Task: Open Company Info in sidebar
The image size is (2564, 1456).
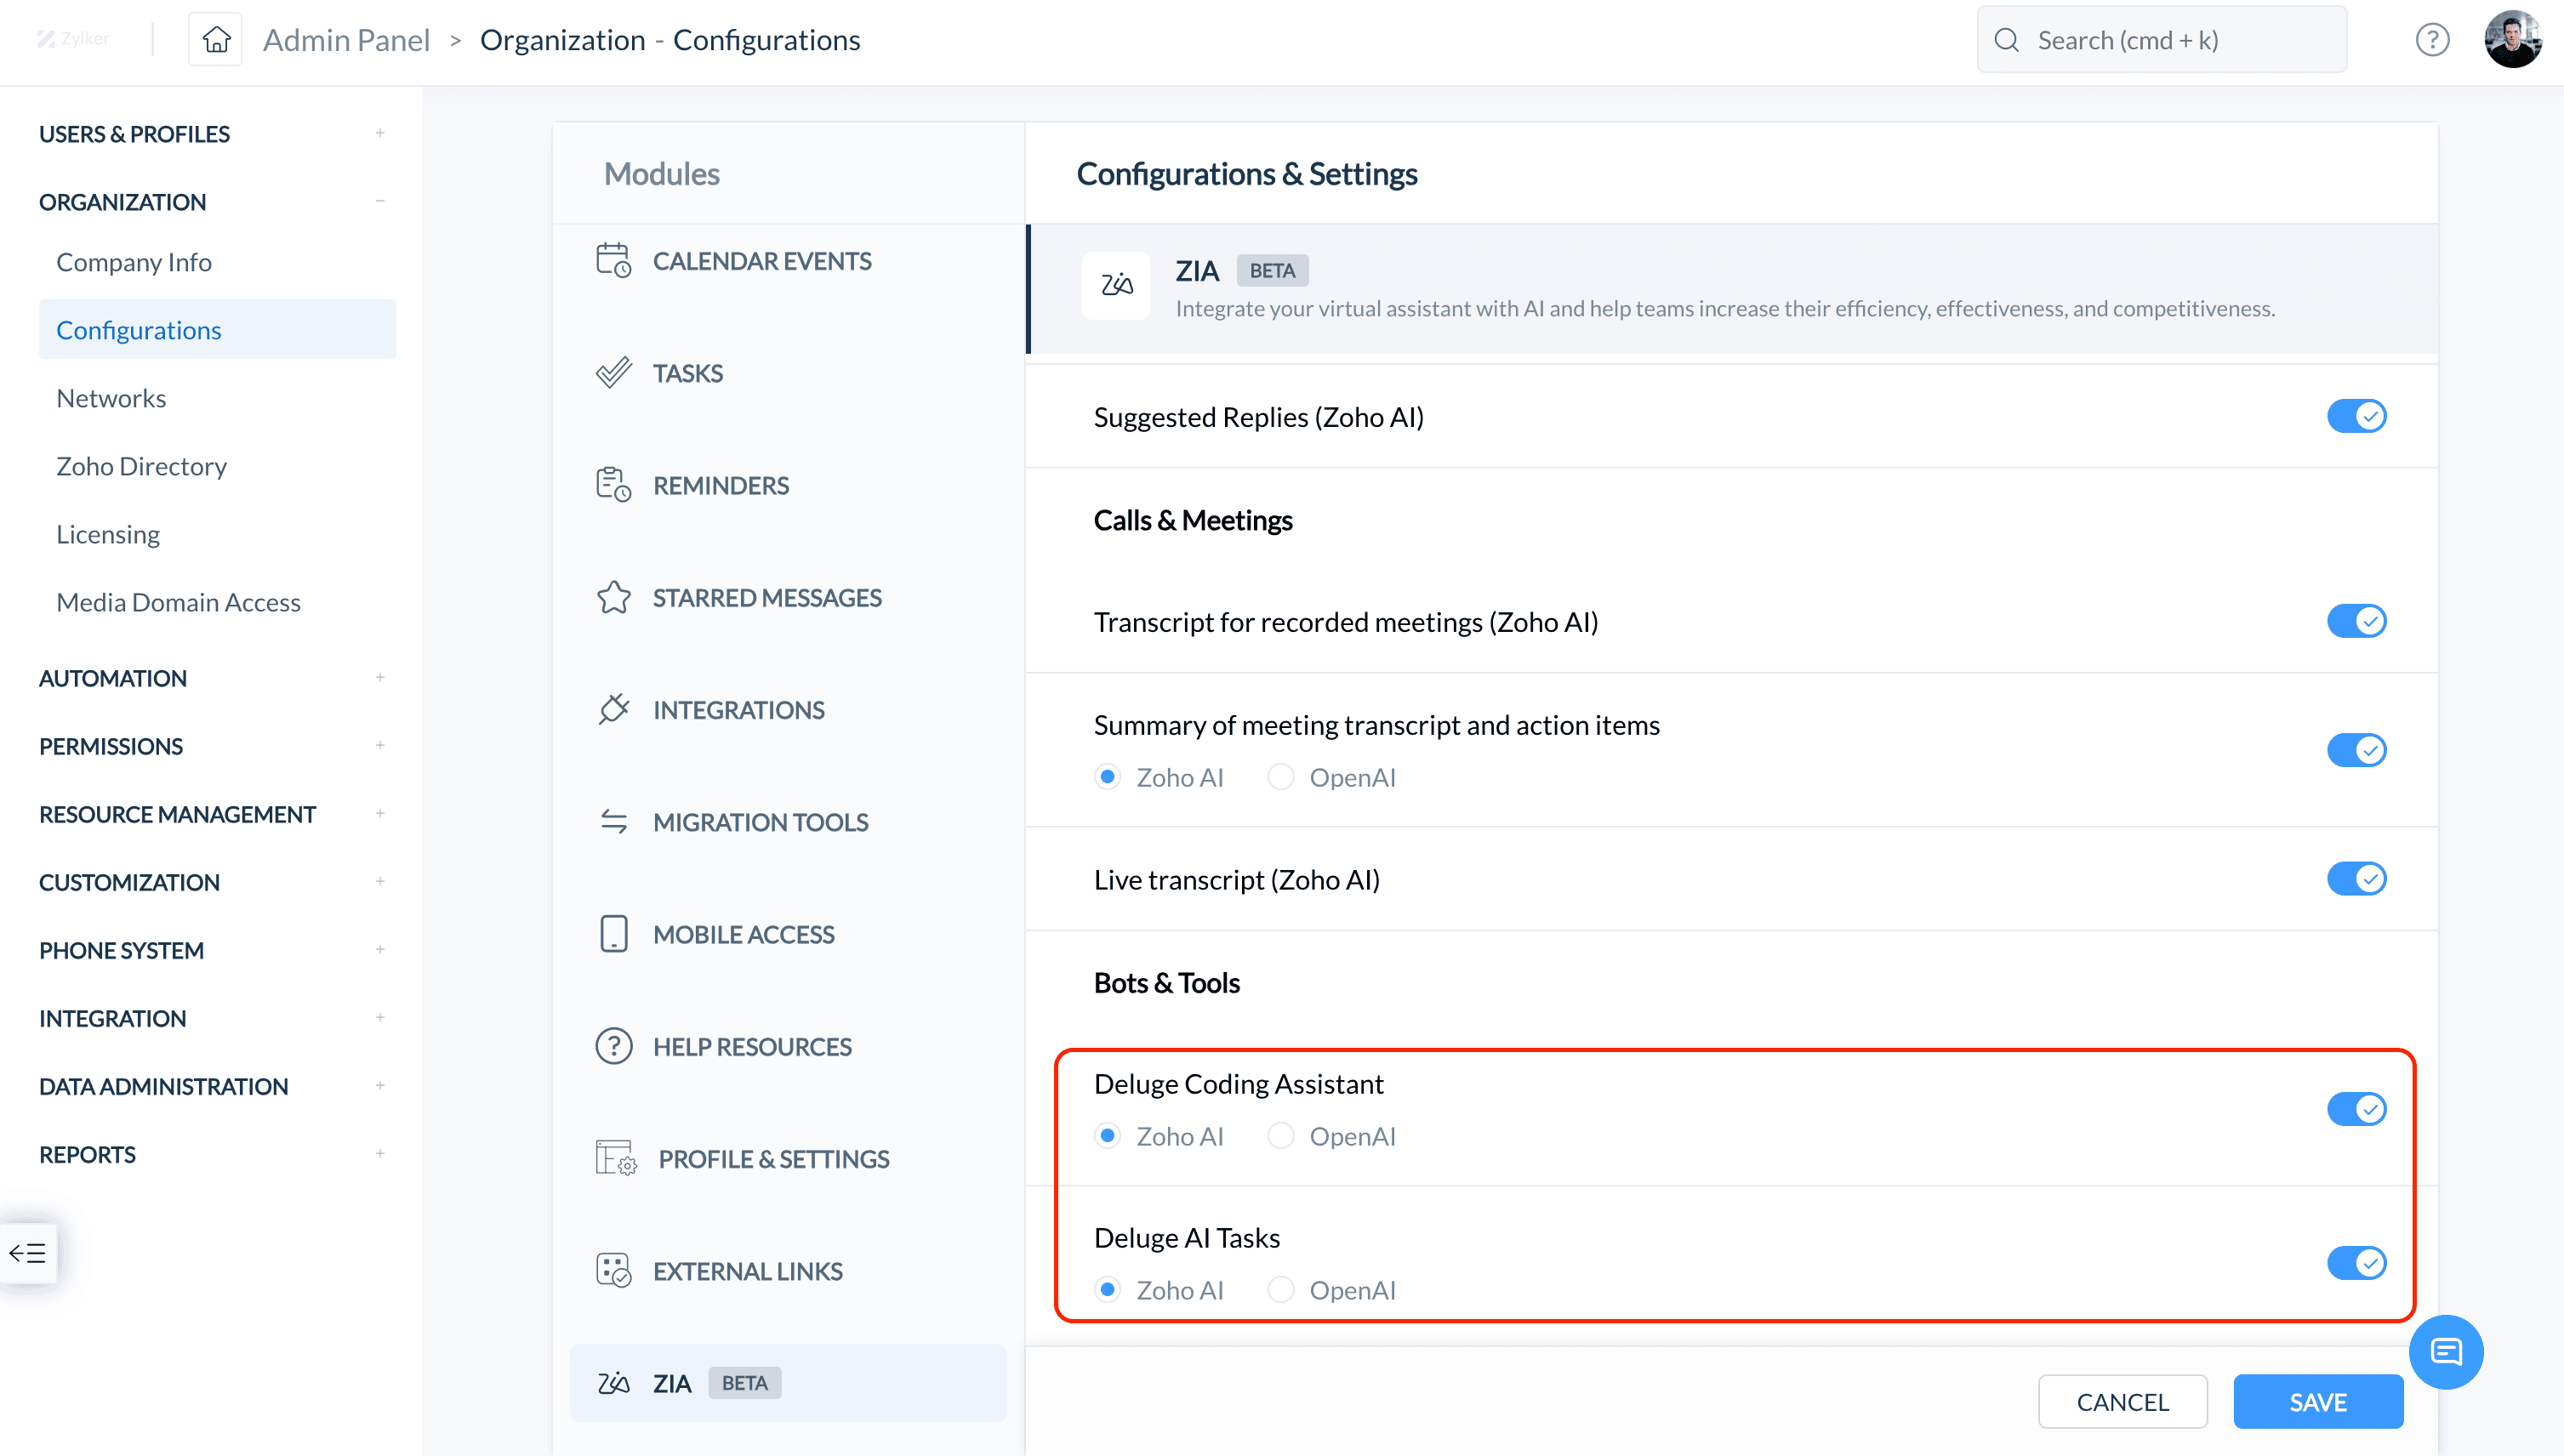Action: 134,262
